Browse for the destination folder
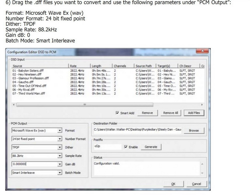 194,130
